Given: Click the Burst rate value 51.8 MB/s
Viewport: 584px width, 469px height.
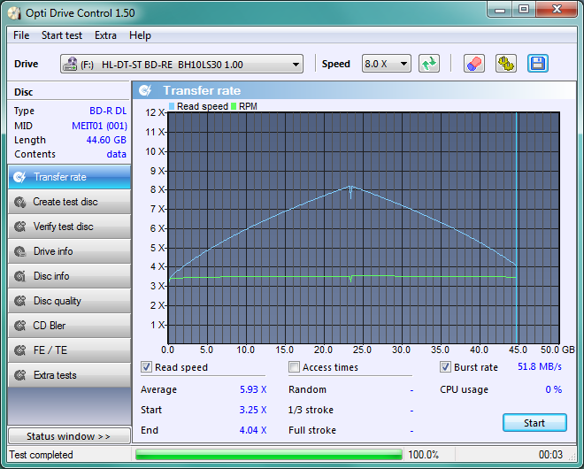Looking at the screenshot, I should coord(540,366).
